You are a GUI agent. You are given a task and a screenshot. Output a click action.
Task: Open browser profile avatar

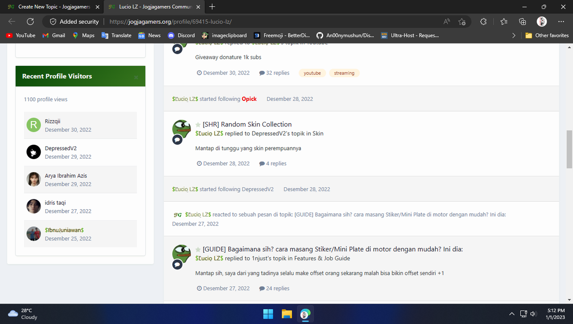click(542, 22)
